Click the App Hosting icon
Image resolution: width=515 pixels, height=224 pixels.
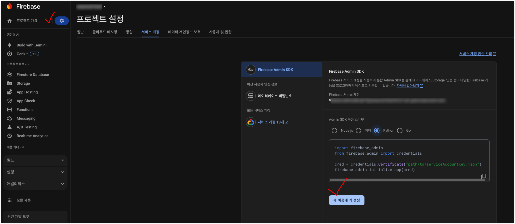(10, 92)
